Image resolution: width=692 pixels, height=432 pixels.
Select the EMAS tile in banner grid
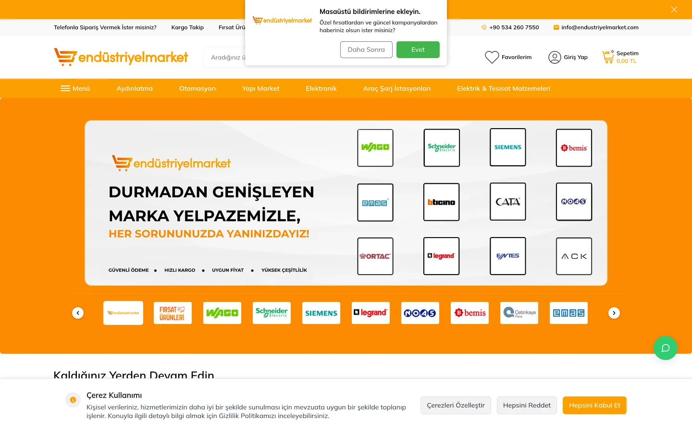click(375, 203)
